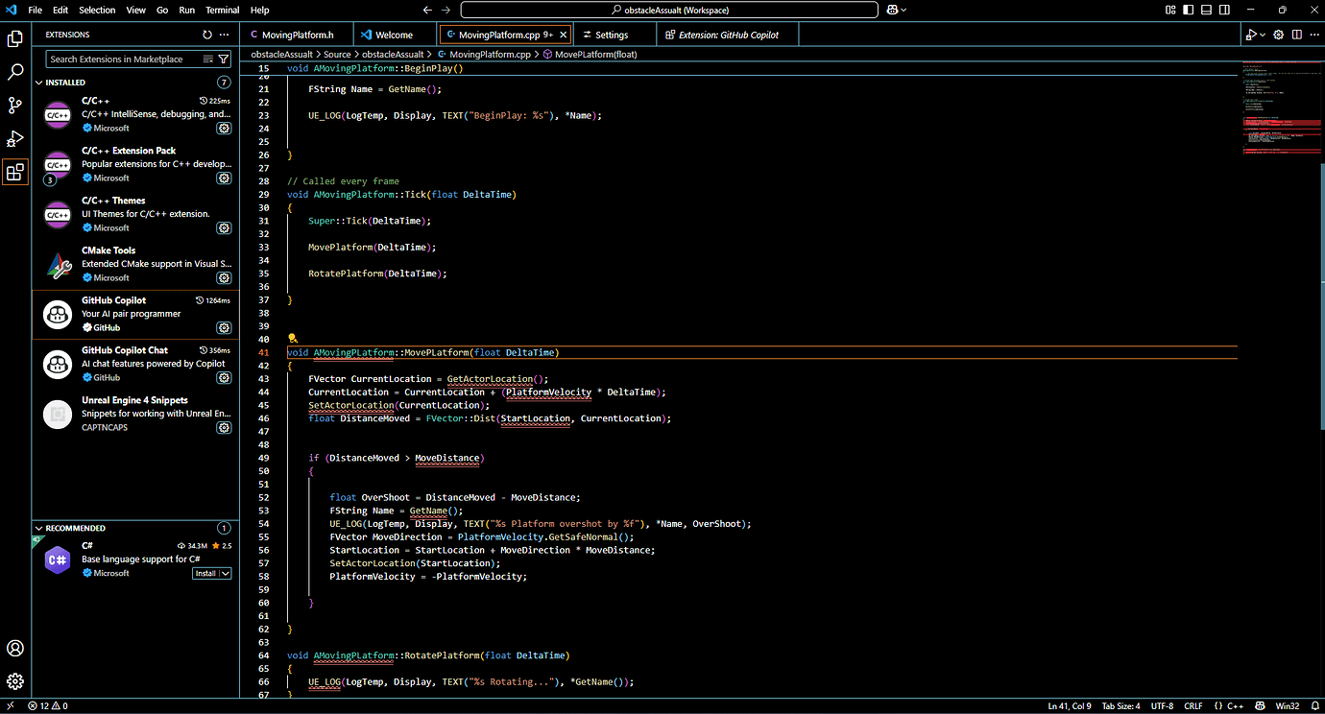The width and height of the screenshot is (1325, 714).
Task: Open the Copilot chat dropdown in title bar
Action: (903, 10)
